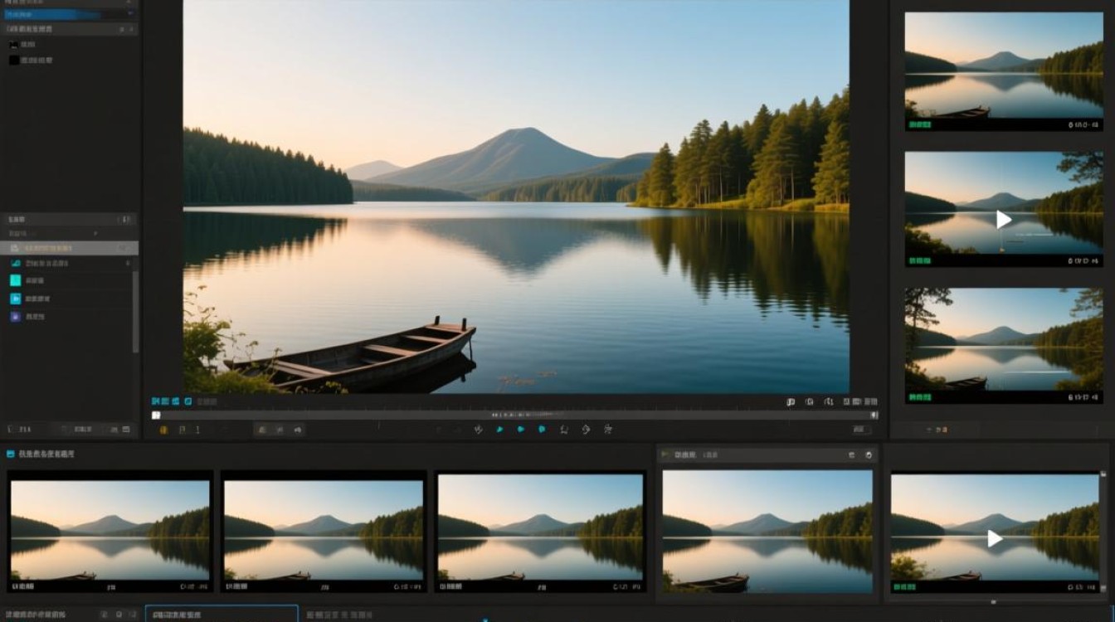Viewport: 1115px width, 622px height.
Task: Select the top clip thumbnail in the right panel
Action: pyautogui.click(x=1004, y=71)
